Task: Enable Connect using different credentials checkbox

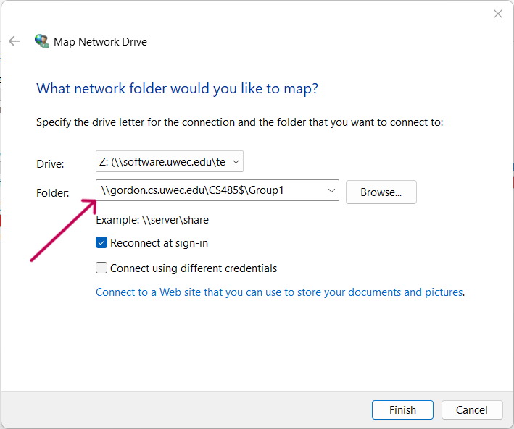Action: click(101, 268)
